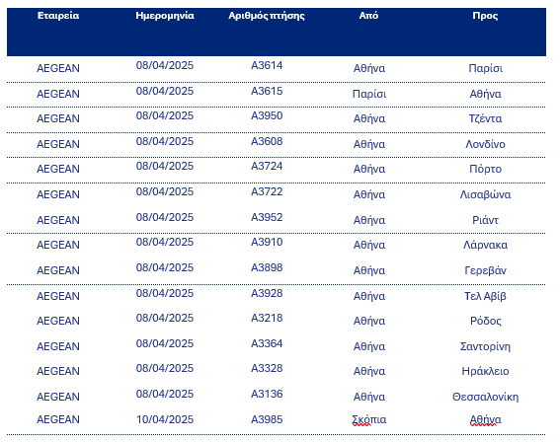Click the destination Τζέντα

[485, 118]
